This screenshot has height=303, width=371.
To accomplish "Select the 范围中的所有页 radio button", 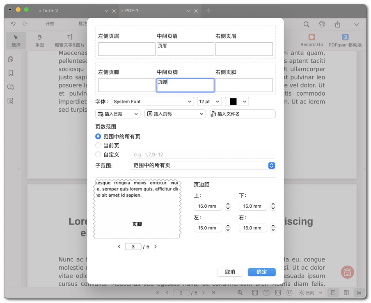I will pyautogui.click(x=98, y=136).
